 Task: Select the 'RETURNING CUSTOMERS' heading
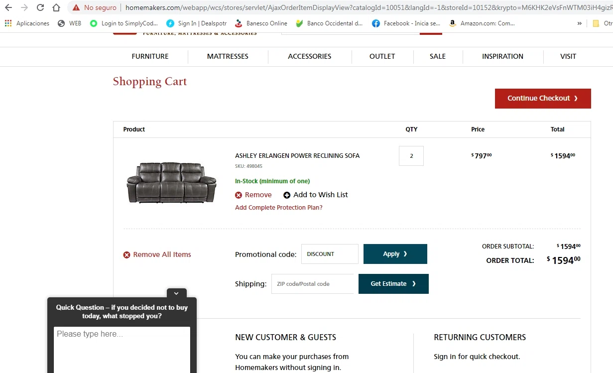[480, 337]
